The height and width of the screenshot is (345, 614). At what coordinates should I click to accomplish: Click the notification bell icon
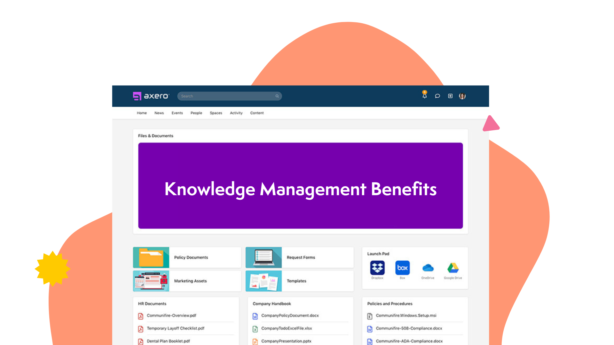coord(424,96)
